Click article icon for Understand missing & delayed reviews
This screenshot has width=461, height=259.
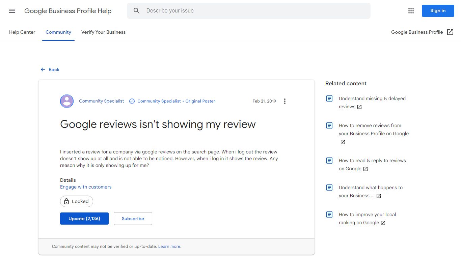329,98
